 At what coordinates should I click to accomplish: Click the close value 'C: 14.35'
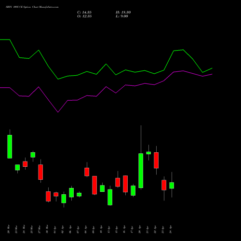click(84, 13)
